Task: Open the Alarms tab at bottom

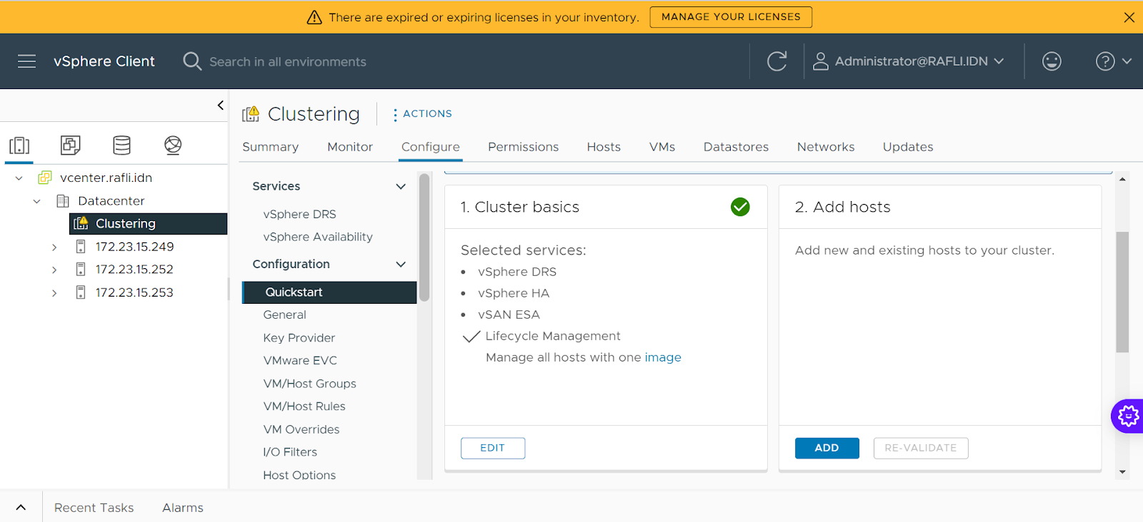Action: (x=183, y=508)
